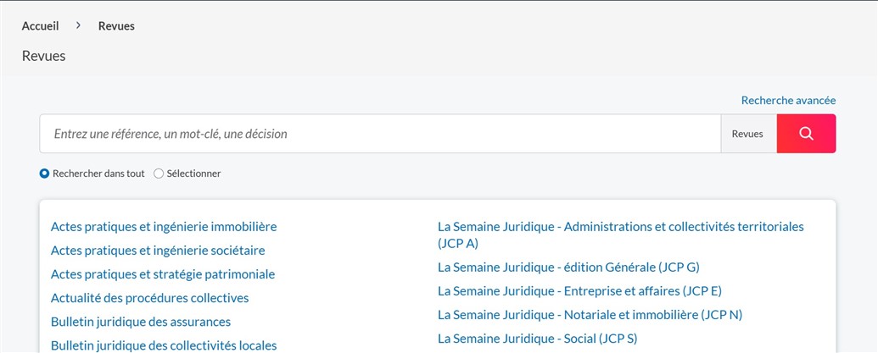Open Actualité des procédures collectives
This screenshot has width=878, height=353.
click(x=149, y=298)
